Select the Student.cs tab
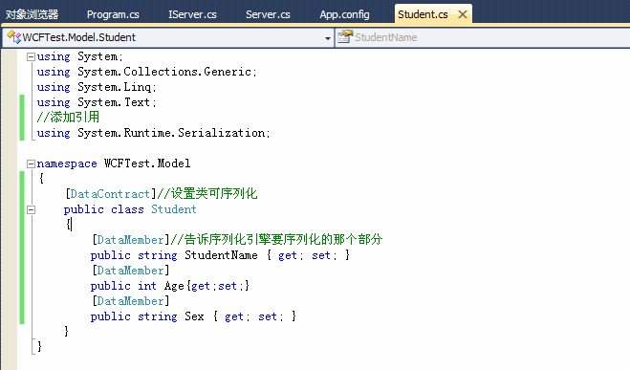The image size is (630, 370). click(x=423, y=14)
